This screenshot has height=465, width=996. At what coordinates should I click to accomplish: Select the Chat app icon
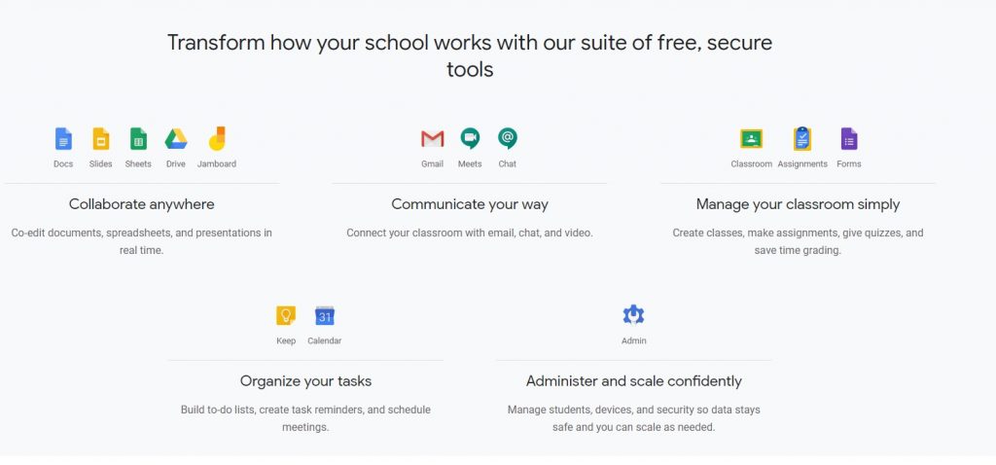coord(508,138)
